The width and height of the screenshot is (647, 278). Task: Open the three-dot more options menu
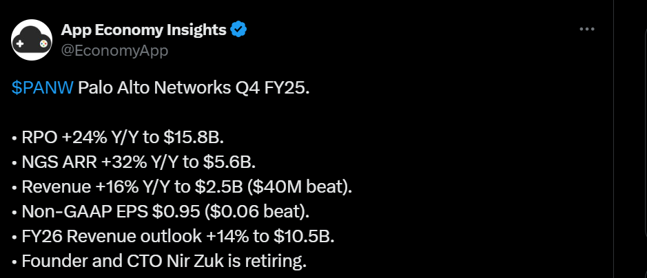click(x=587, y=30)
